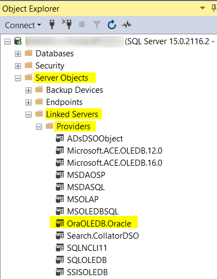
Task: Click the Endpoints folder icon
Action: click(39, 102)
